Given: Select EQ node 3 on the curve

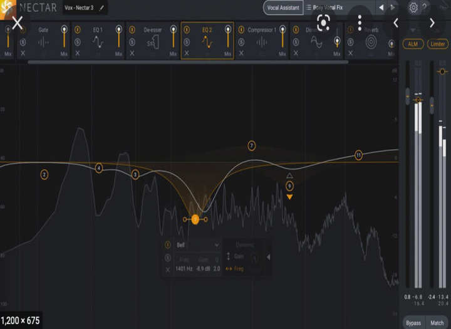Looking at the screenshot, I should coord(135,174).
